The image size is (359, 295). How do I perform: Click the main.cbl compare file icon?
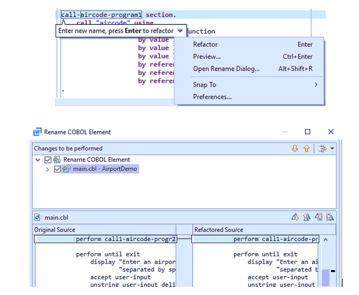[37, 217]
